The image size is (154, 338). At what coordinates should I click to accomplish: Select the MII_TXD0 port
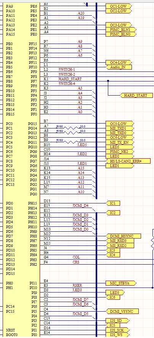tap(119, 133)
